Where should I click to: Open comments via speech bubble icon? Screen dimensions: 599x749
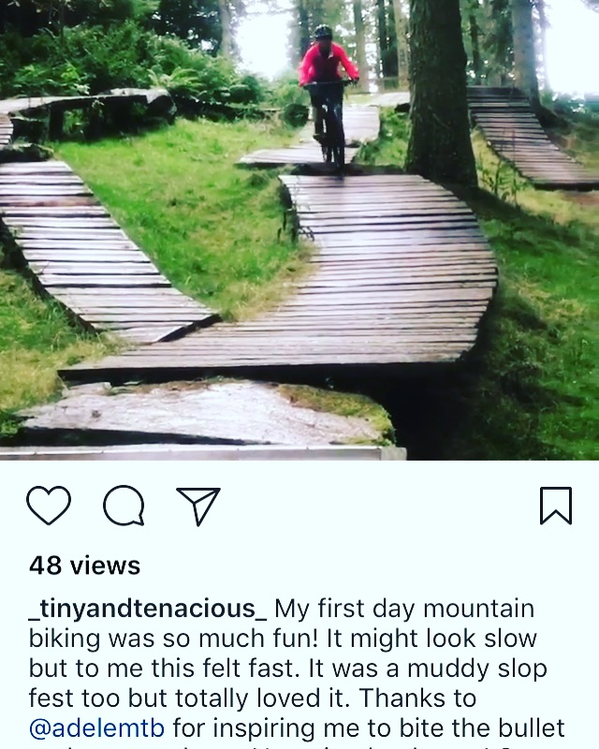(x=124, y=506)
